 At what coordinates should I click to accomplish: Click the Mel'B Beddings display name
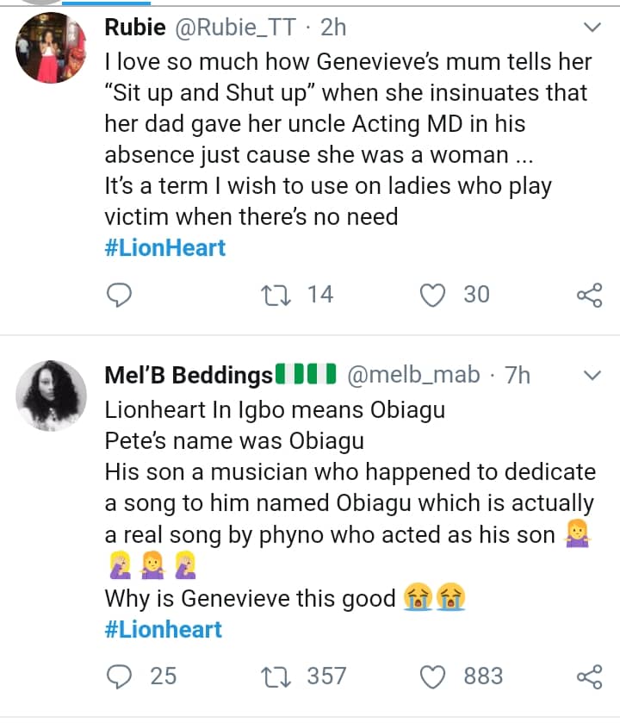point(189,376)
